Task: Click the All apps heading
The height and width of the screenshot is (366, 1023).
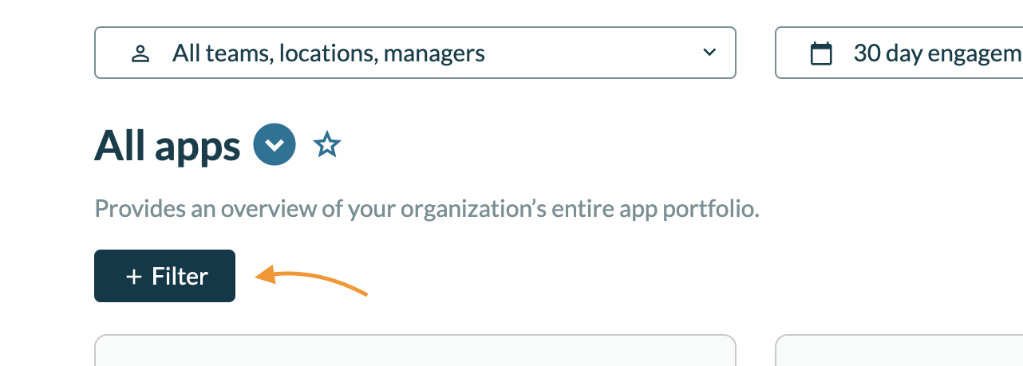Action: [x=168, y=146]
